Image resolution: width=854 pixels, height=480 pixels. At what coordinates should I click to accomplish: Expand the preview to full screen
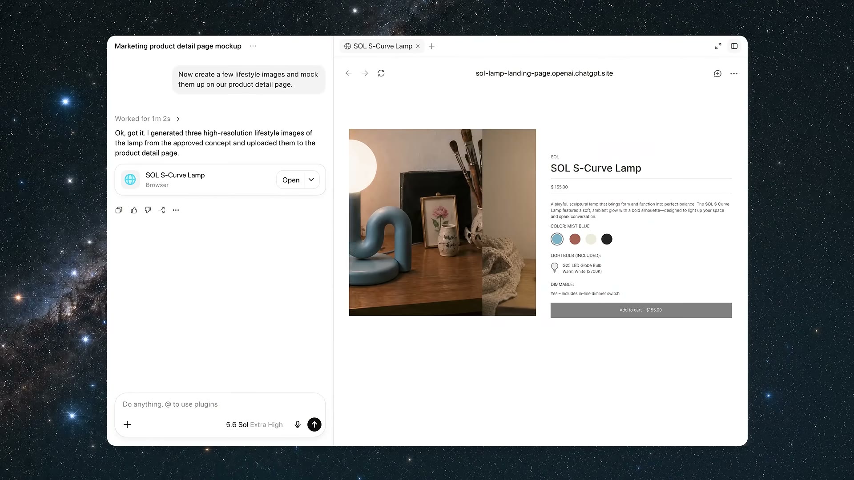(x=718, y=46)
